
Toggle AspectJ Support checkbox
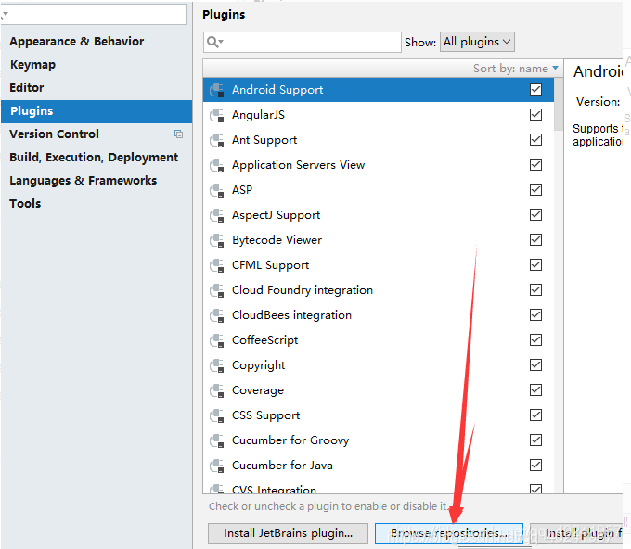[x=535, y=215]
